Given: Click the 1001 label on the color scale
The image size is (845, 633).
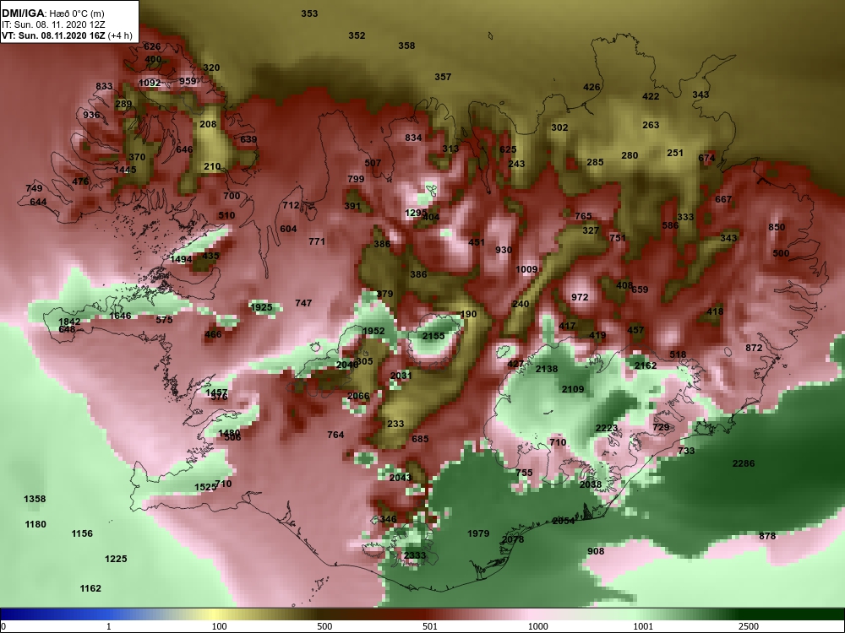Looking at the screenshot, I should tap(643, 626).
